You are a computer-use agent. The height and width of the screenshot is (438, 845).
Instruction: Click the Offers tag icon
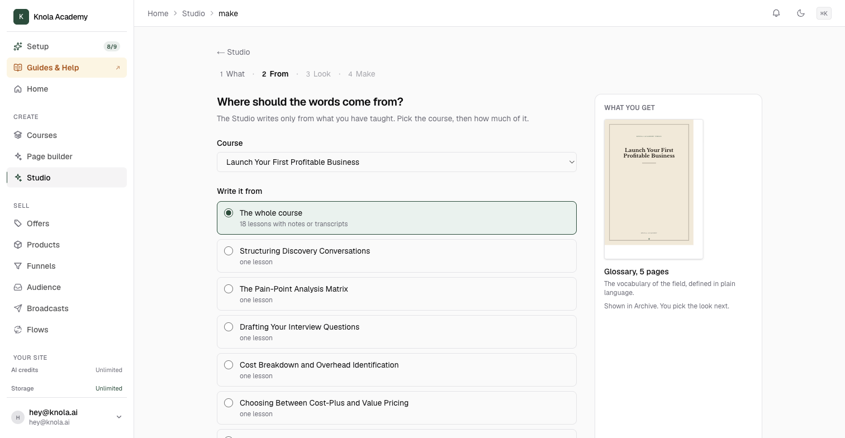tap(18, 223)
